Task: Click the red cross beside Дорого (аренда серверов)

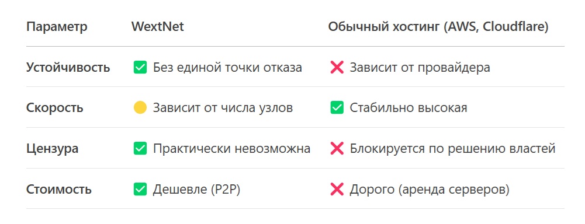Action: tap(337, 190)
